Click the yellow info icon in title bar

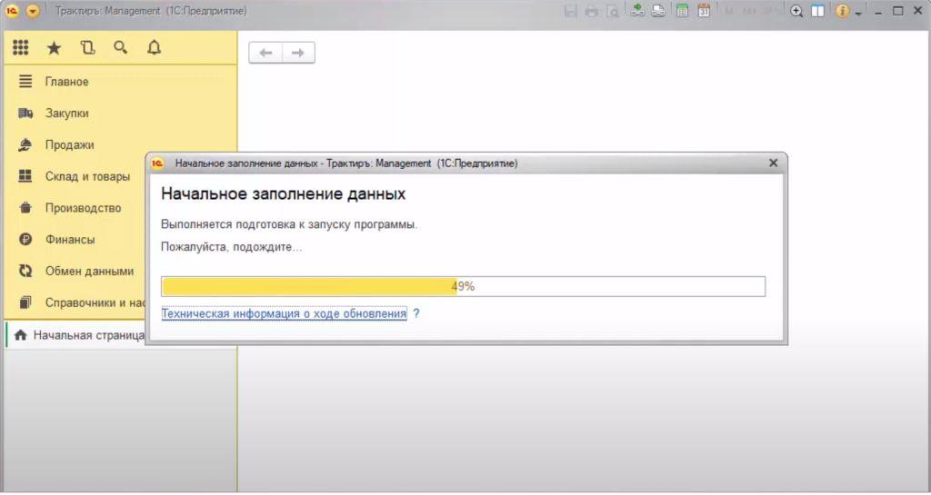[842, 11]
